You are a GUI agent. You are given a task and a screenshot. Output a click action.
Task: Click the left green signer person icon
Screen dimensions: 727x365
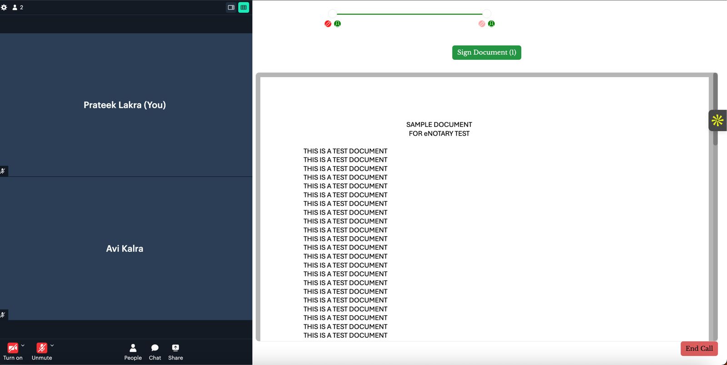338,24
